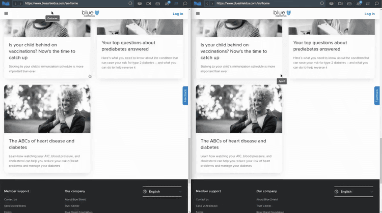382x213 pixels.
Task: Expand English language dropdown in right footer
Action: [x=353, y=192]
